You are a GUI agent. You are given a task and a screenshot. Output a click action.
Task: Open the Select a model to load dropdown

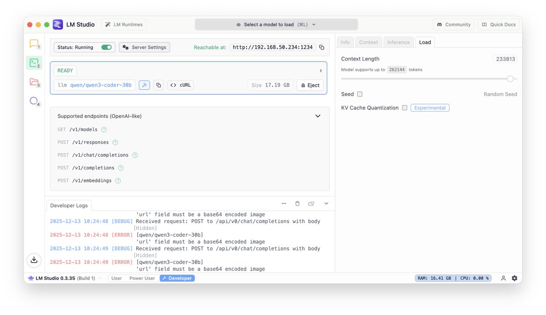pyautogui.click(x=276, y=25)
